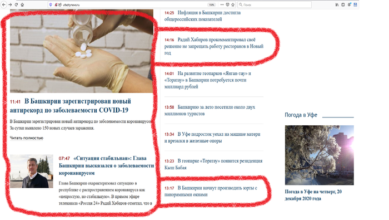389x220 pixels.
Task: Open 13:23 Kysh Babay residence news
Action: coord(213,164)
